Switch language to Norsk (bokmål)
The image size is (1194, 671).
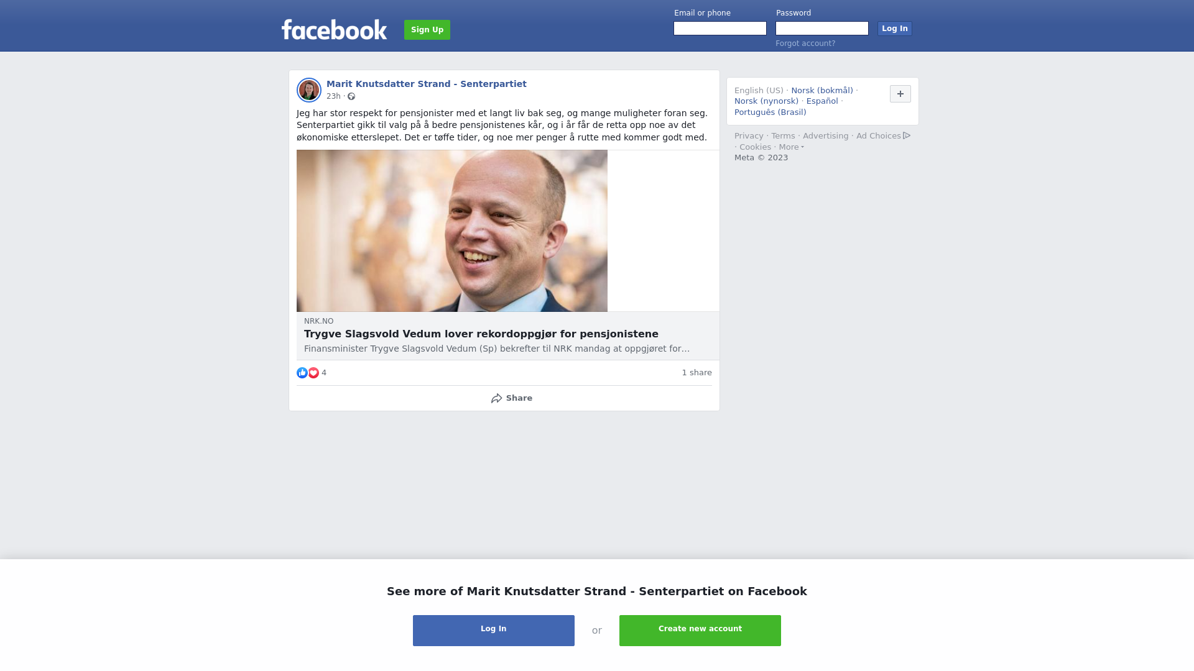(x=822, y=91)
